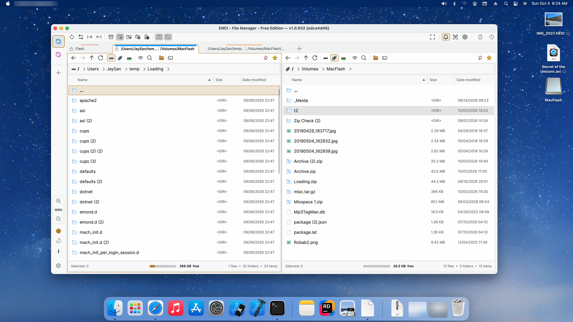Click the camera capture icon near the bell

[x=455, y=37]
